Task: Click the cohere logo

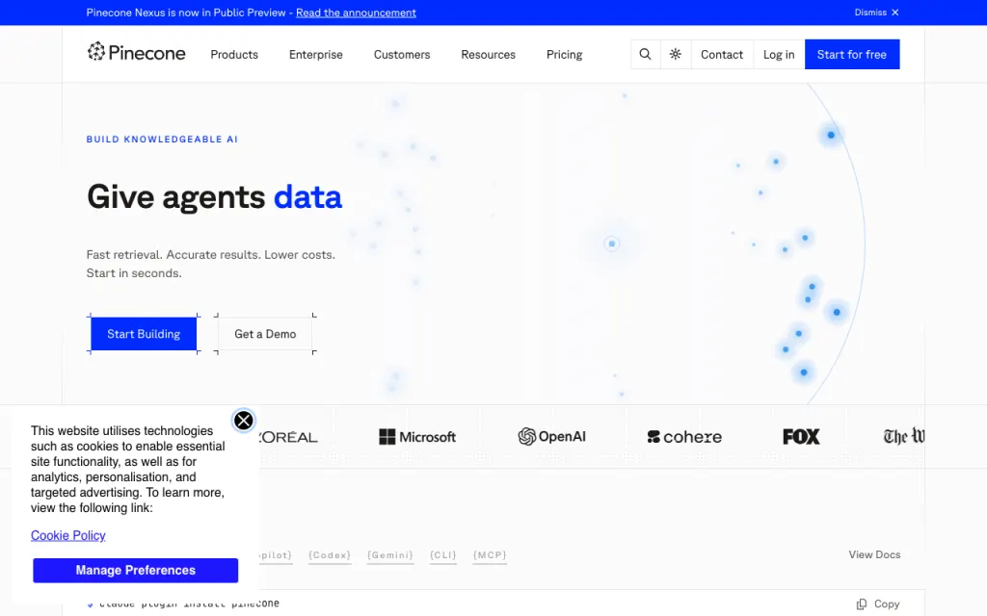Action: tap(684, 437)
